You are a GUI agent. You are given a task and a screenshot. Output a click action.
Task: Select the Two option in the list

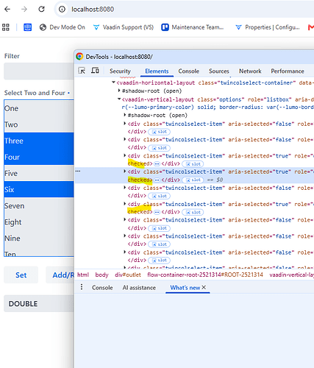[39, 124]
